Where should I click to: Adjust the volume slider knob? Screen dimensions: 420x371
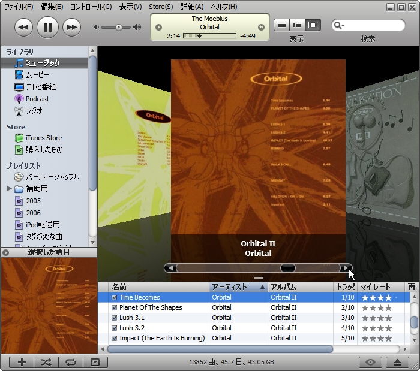(118, 28)
